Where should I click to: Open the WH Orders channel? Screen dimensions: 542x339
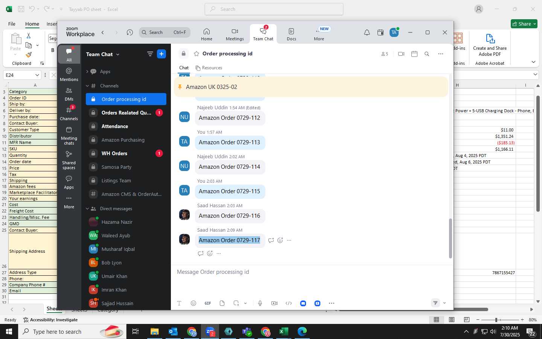click(x=126, y=153)
